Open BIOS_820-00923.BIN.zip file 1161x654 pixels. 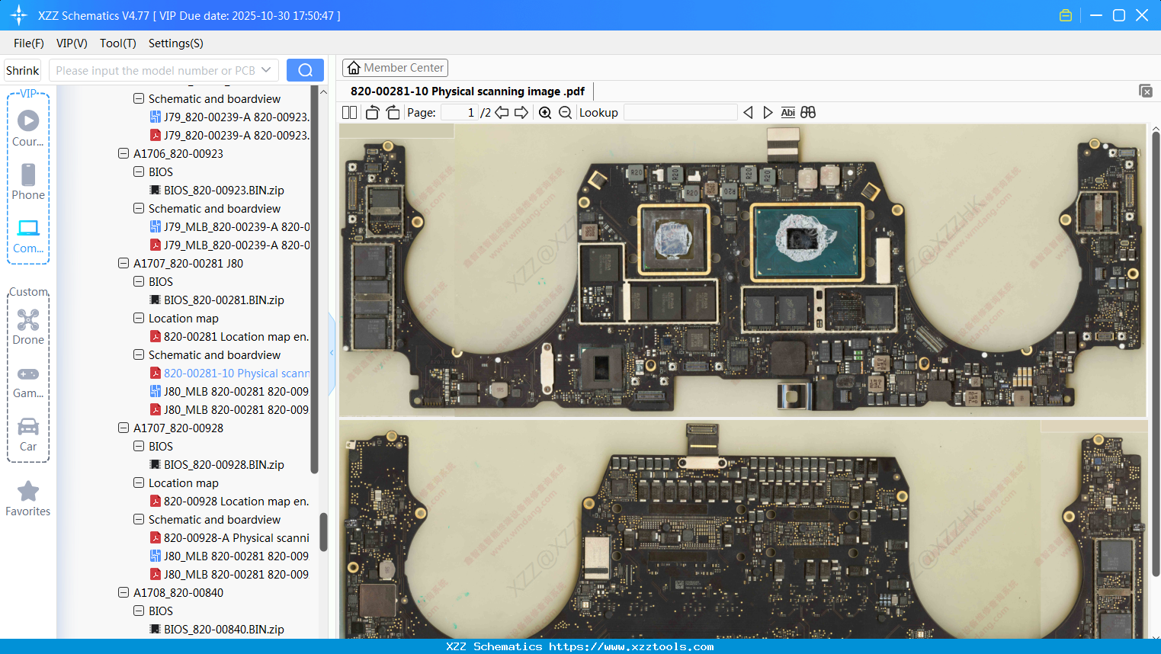216,190
